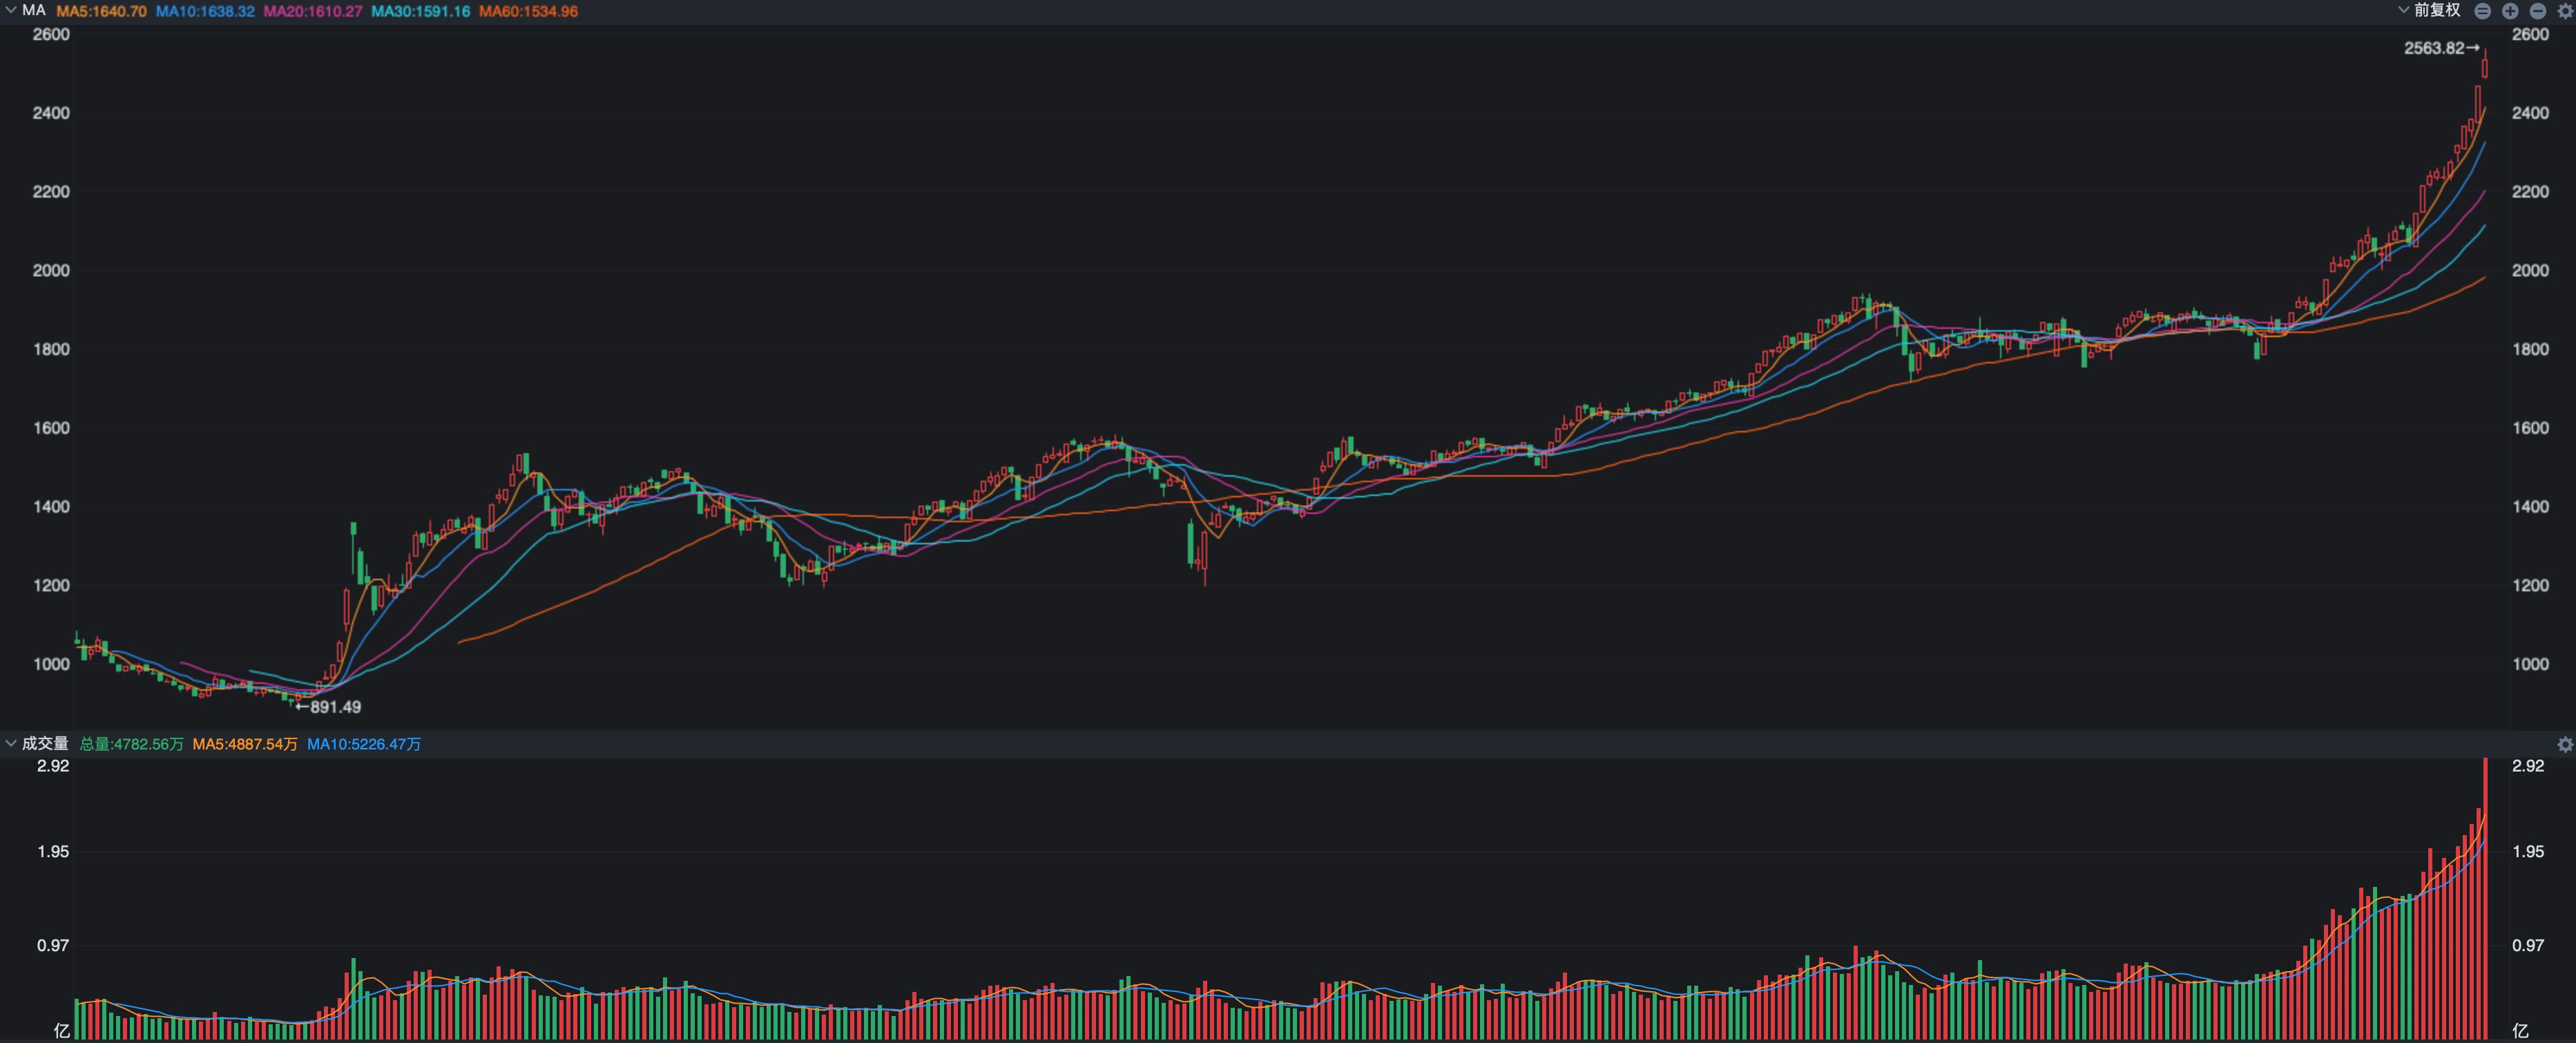Click the volume MA10:5226.47万 label

pos(364,744)
